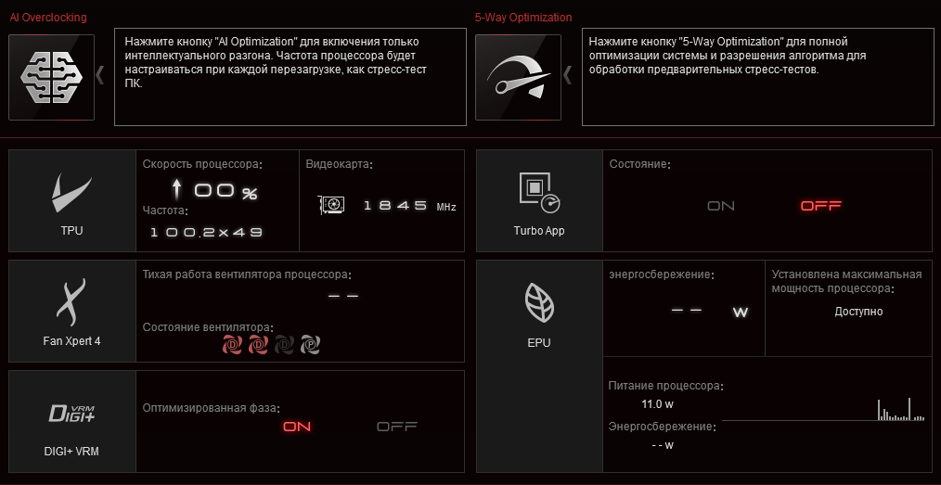941x485 pixels.
Task: Click the Установлена максимальная мощность процессора label
Action: click(x=846, y=282)
